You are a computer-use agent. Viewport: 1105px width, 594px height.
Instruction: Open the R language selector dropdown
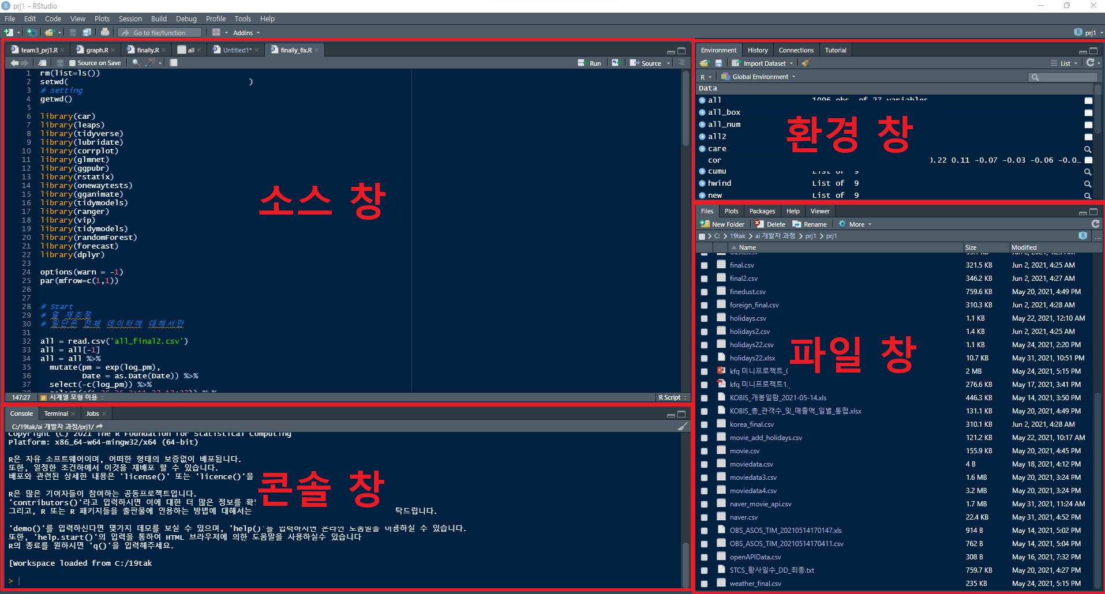(706, 77)
